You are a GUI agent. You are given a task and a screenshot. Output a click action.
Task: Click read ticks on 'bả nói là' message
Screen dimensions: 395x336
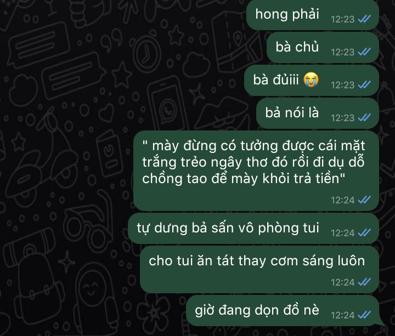point(364,117)
